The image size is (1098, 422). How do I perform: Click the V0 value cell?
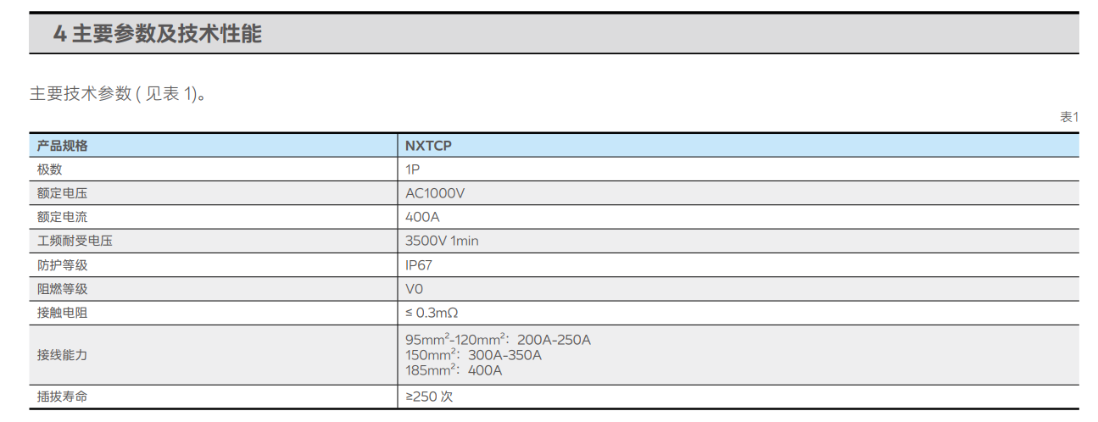pyautogui.click(x=415, y=289)
